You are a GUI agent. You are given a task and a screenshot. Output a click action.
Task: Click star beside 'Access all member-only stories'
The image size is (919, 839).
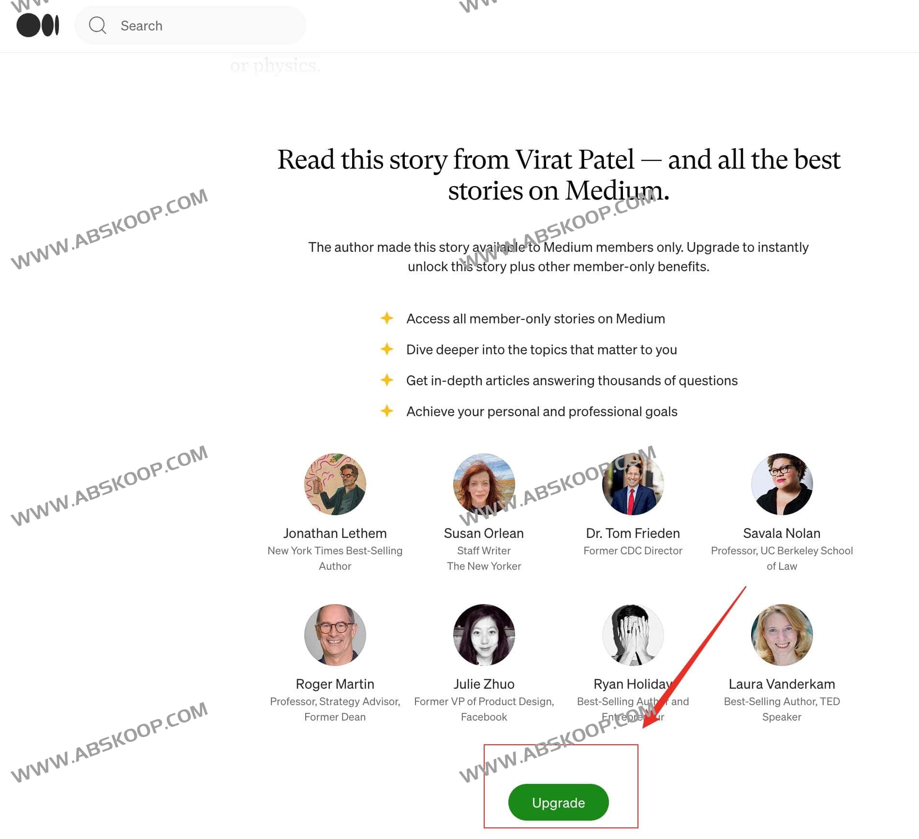coord(386,318)
